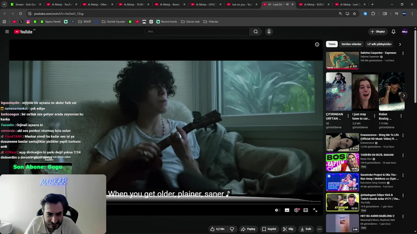Start voice search with the microphone
This screenshot has width=417, height=234.
269,32
